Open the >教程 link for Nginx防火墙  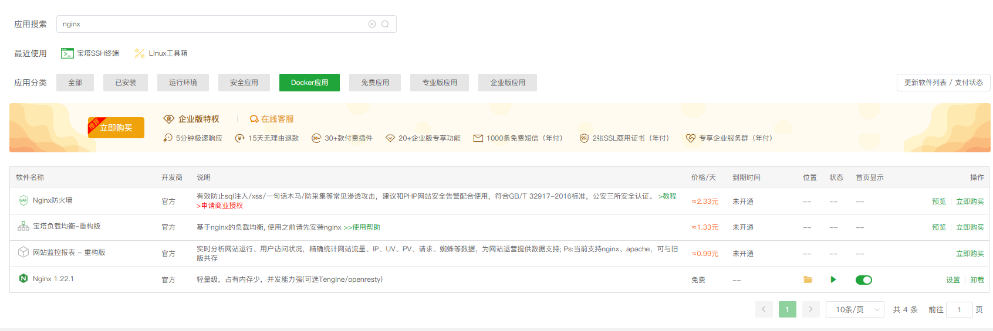667,196
